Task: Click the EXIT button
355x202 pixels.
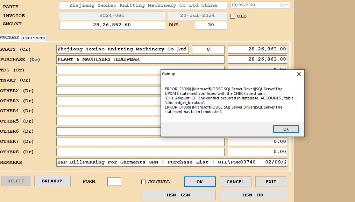Action: [x=271, y=182]
